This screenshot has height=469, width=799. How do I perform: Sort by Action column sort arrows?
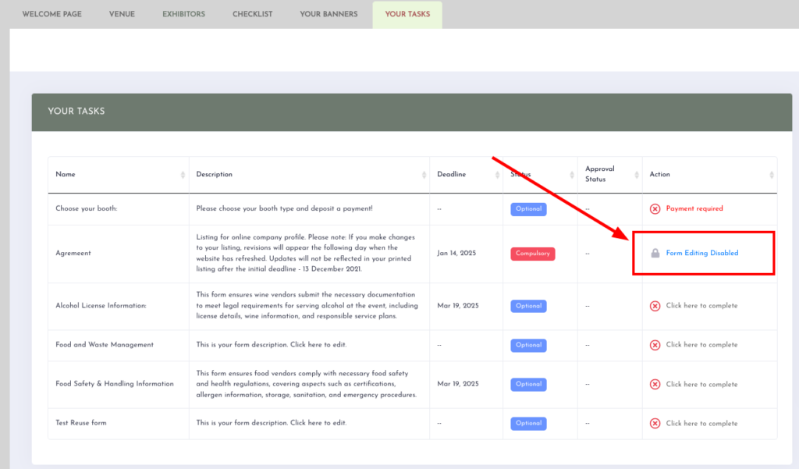click(x=771, y=175)
